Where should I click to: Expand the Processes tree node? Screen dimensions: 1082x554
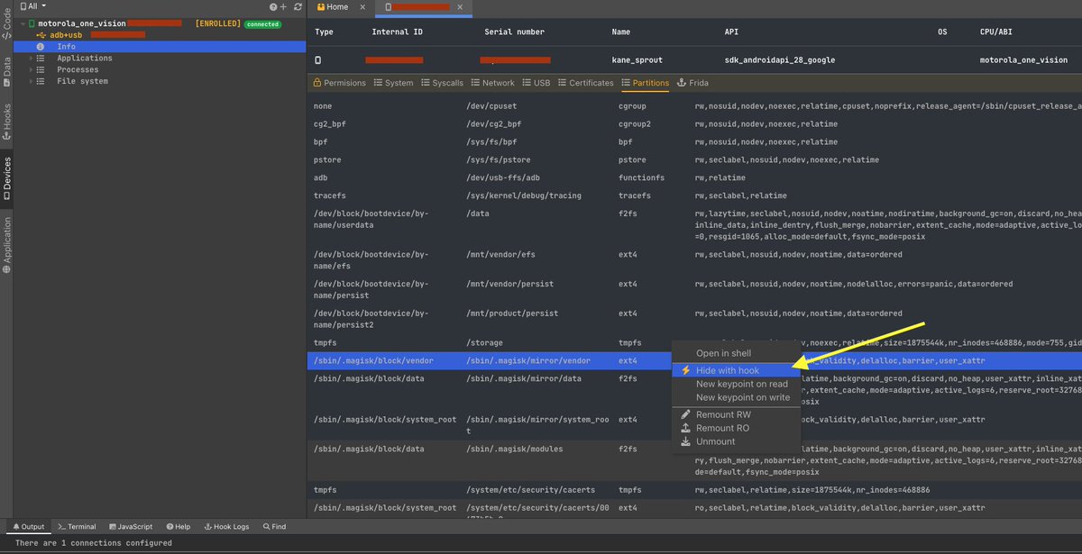[x=31, y=69]
